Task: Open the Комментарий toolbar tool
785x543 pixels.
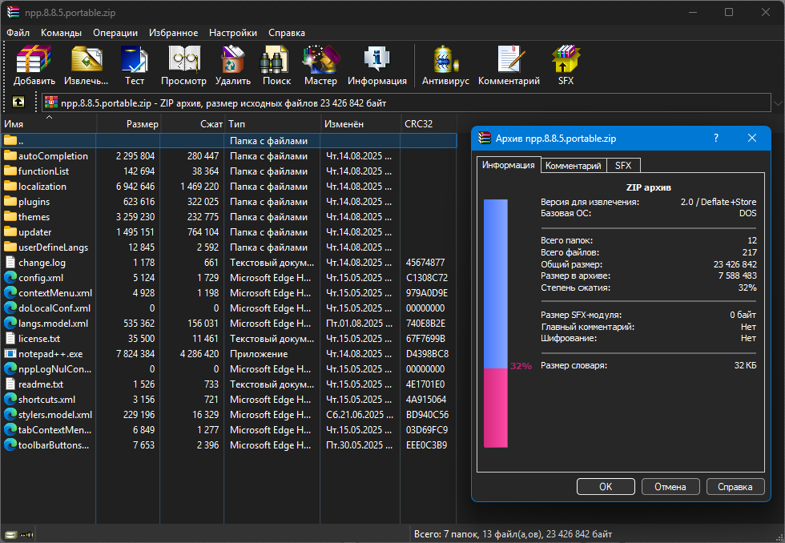Action: (509, 65)
